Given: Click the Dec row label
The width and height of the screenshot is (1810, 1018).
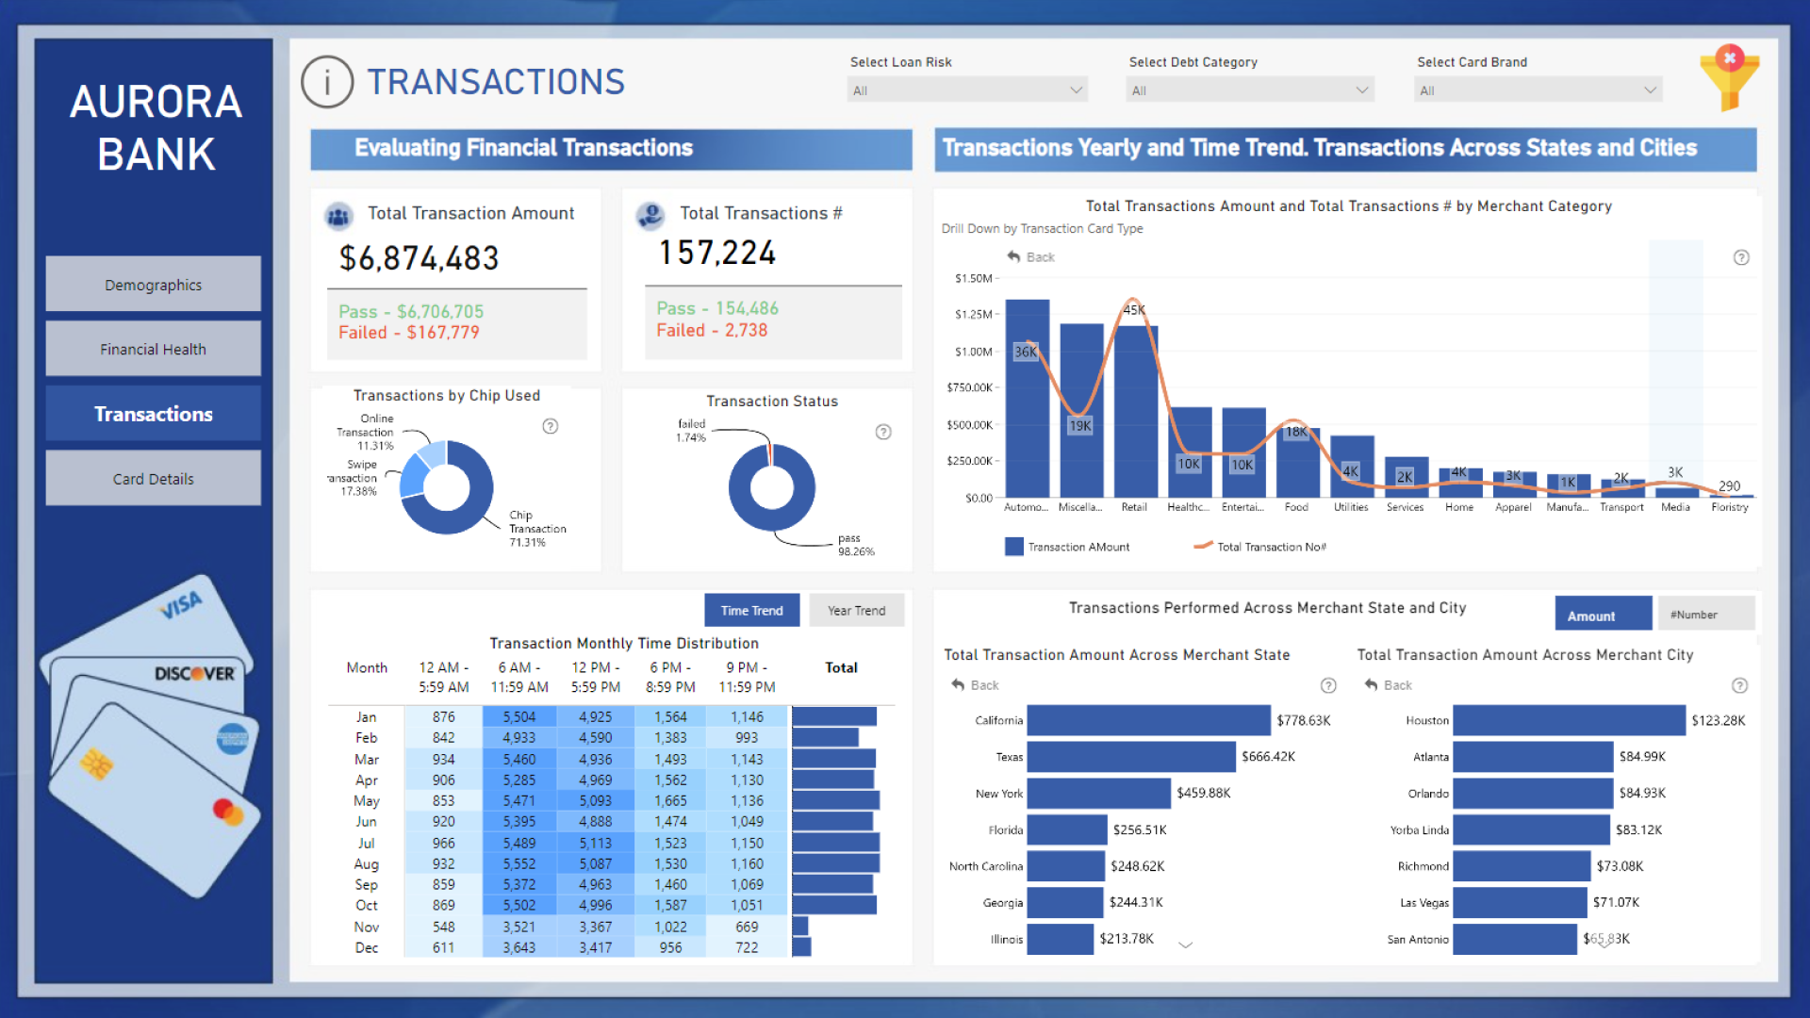Looking at the screenshot, I should tap(367, 948).
